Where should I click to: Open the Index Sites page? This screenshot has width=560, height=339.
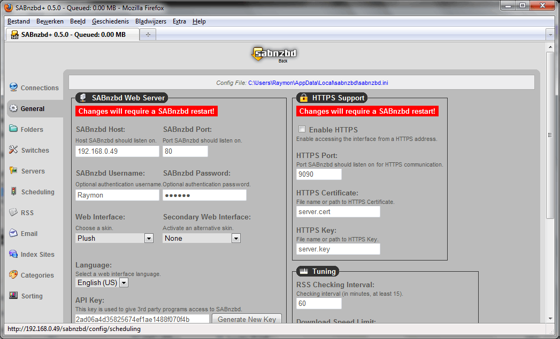click(x=37, y=255)
